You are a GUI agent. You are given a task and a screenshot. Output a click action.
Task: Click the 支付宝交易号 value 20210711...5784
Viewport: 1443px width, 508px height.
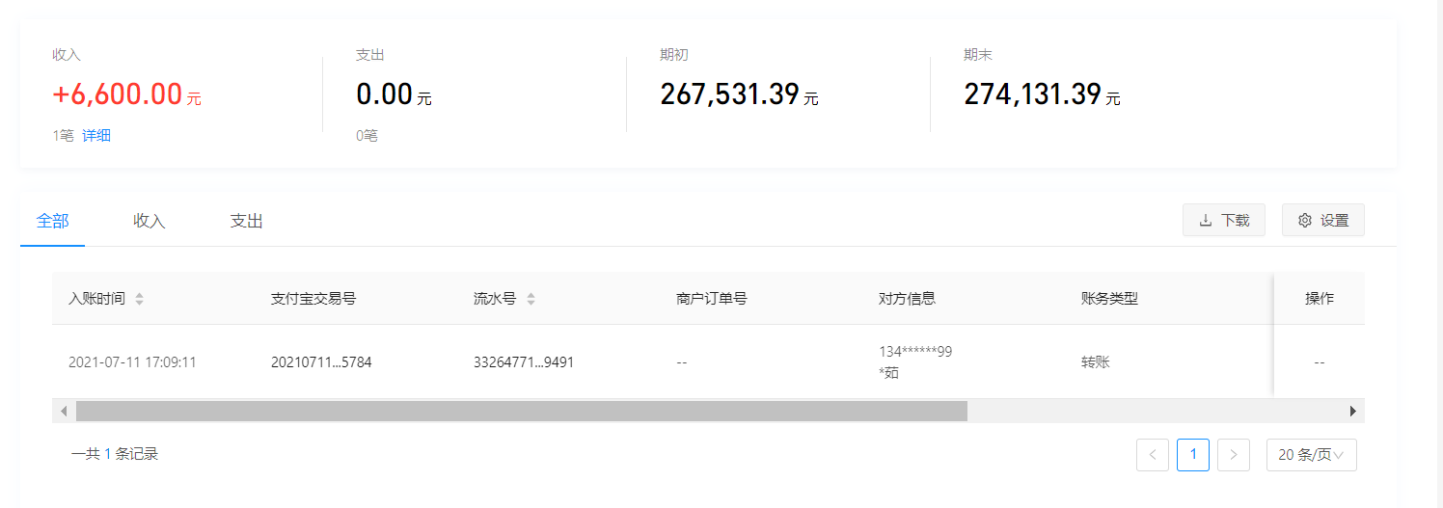321,362
